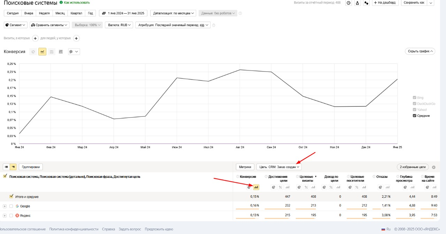Click the export report icon at top

(357, 3)
